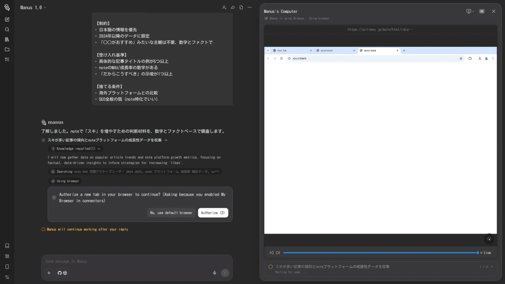The width and height of the screenshot is (505, 284).
Task: Click the microphone icon in the input area
Action: click(x=214, y=273)
